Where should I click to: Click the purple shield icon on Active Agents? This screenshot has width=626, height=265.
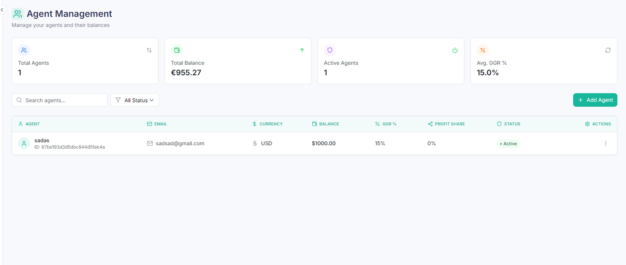coord(330,50)
